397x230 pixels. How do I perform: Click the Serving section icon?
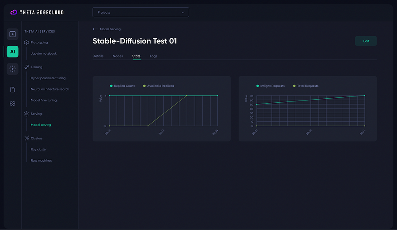tap(27, 114)
